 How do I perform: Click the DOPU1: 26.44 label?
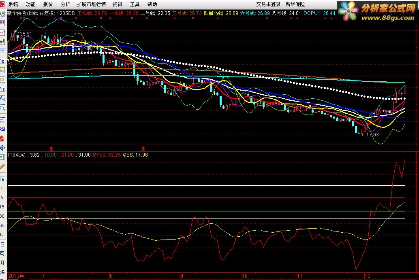coord(319,13)
